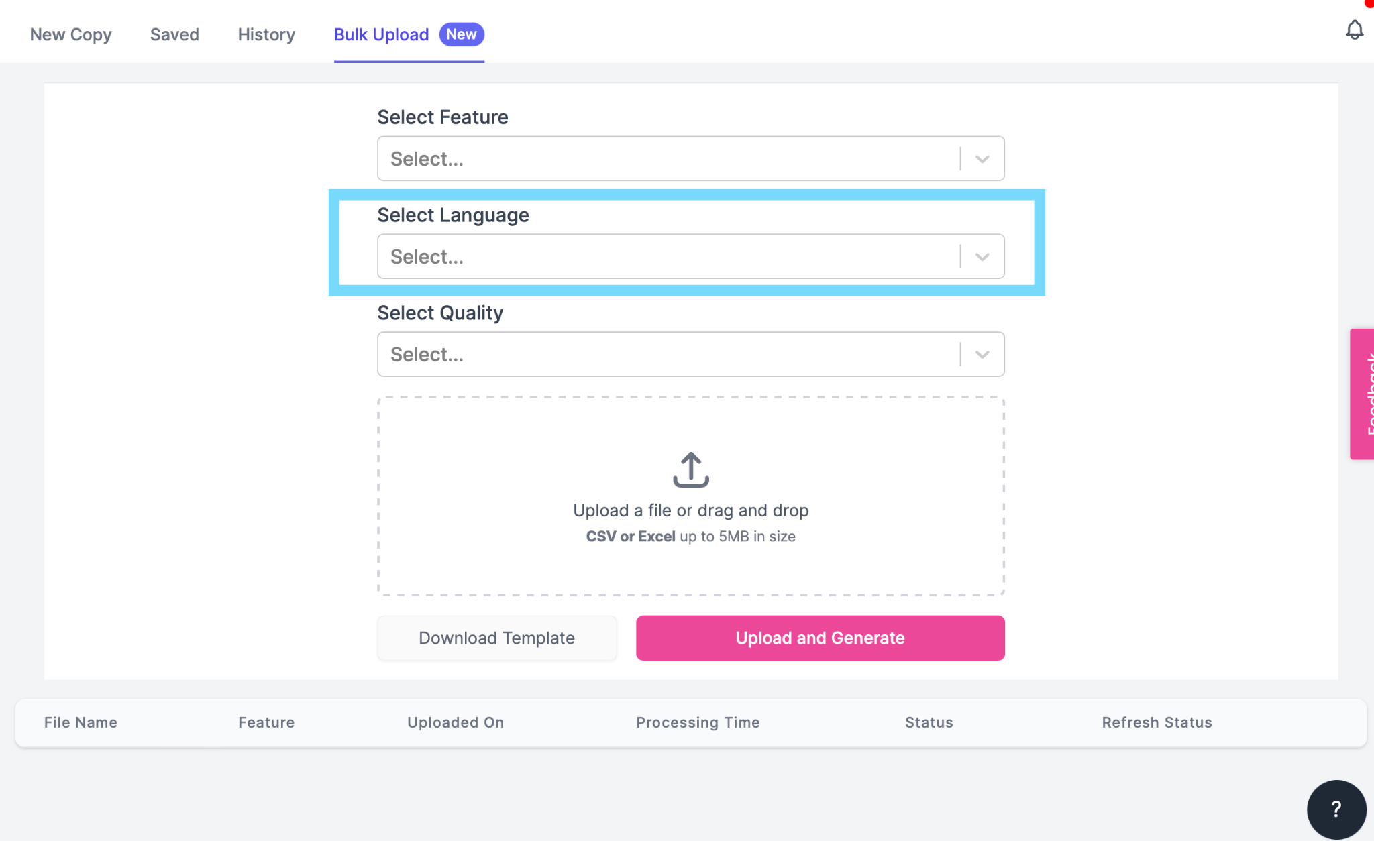Go to the History tab
The height and width of the screenshot is (841, 1374).
266,34
